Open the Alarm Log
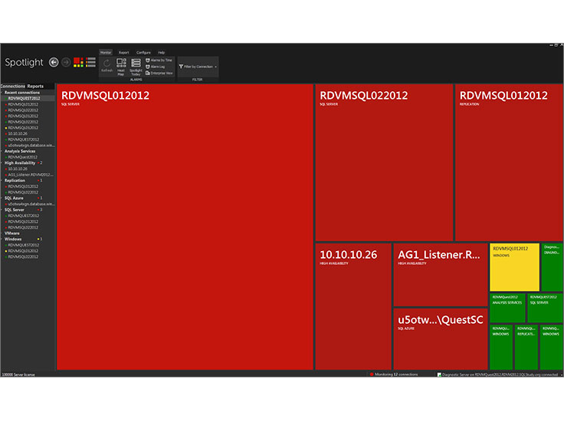Screen dimensions: 564x421 click(x=156, y=67)
